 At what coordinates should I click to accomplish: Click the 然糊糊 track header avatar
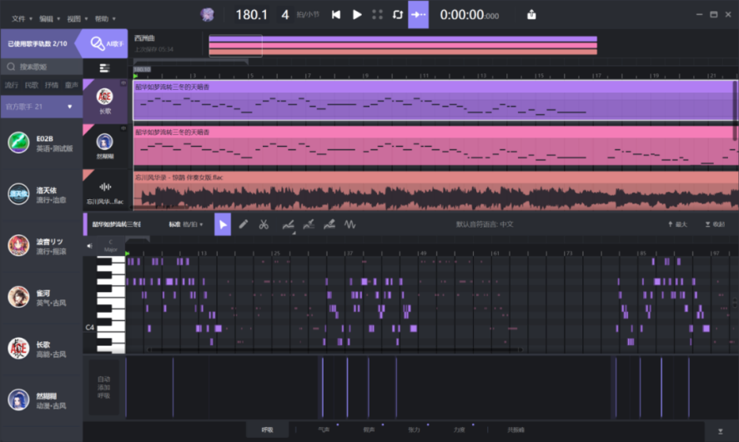click(104, 142)
